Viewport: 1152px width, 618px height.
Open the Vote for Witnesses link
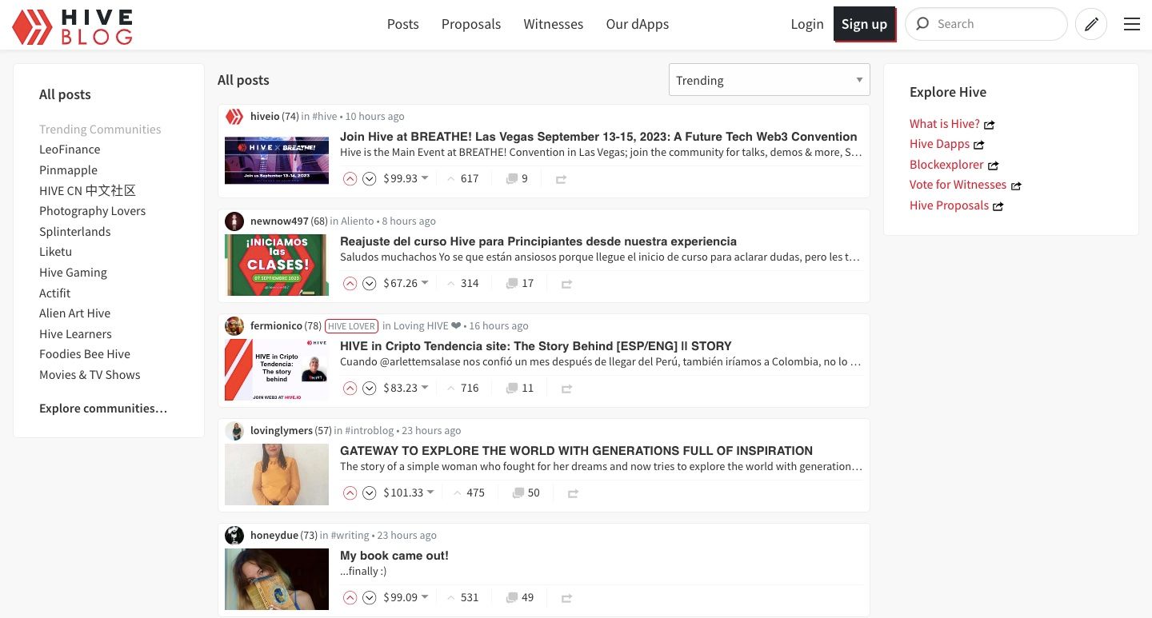pyautogui.click(x=965, y=185)
